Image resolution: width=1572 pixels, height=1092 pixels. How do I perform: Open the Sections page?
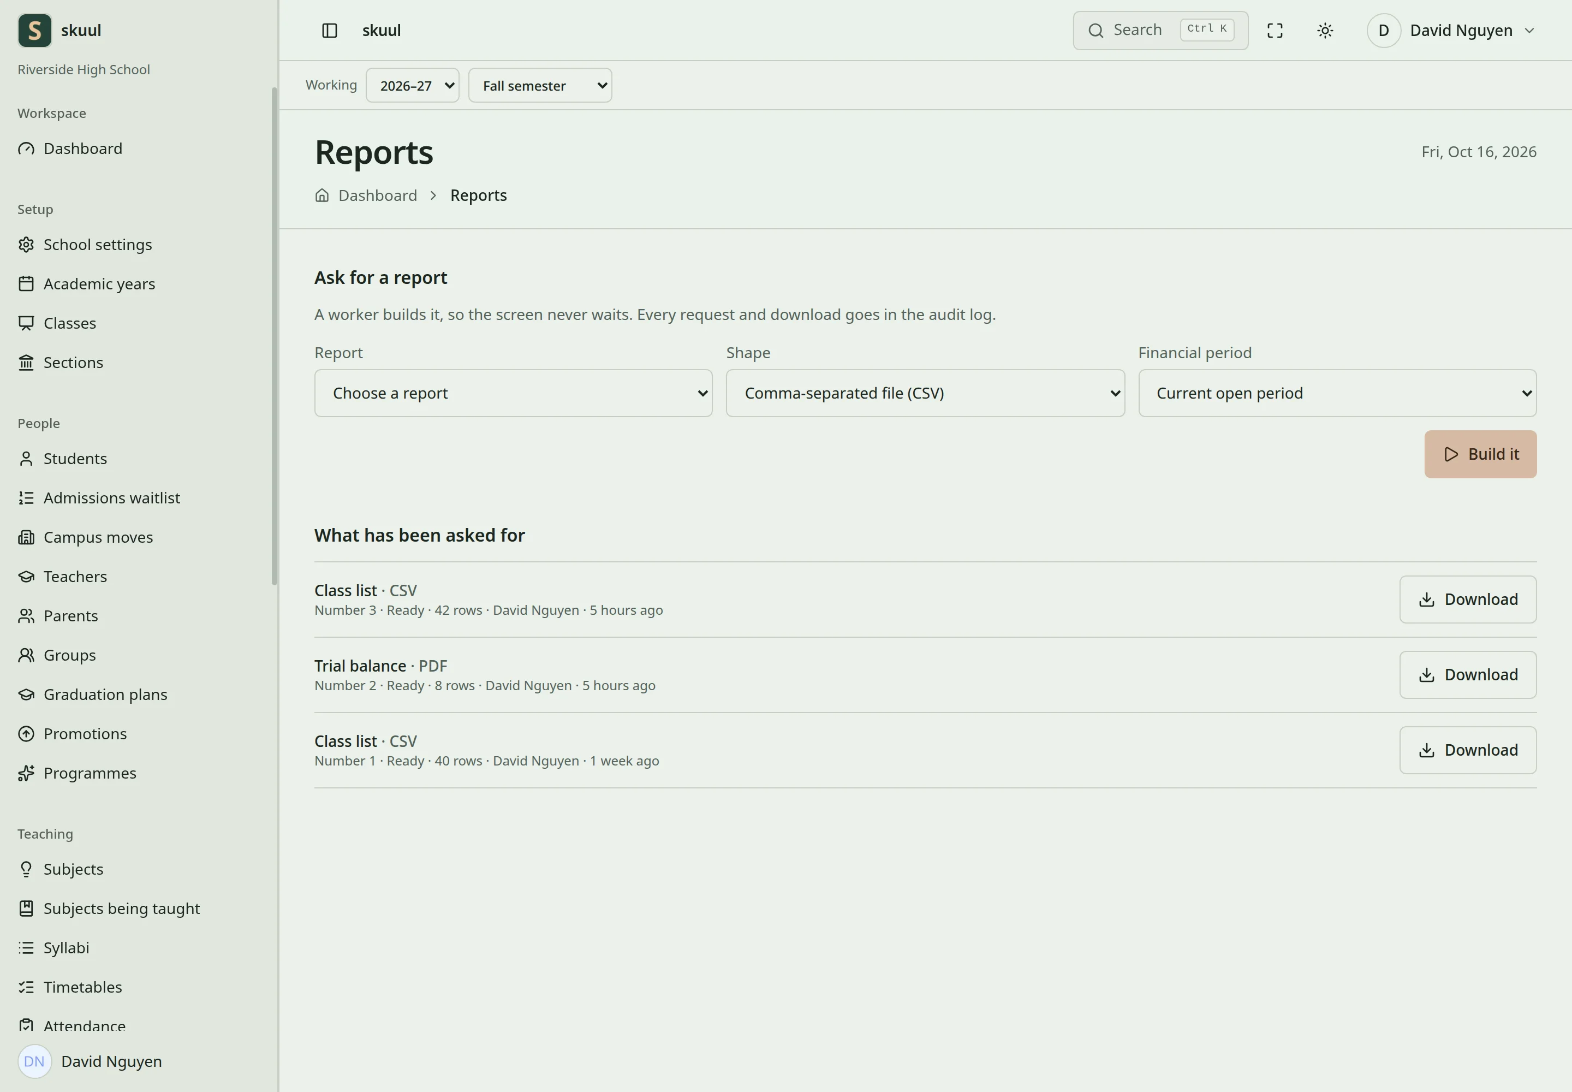coord(73,363)
